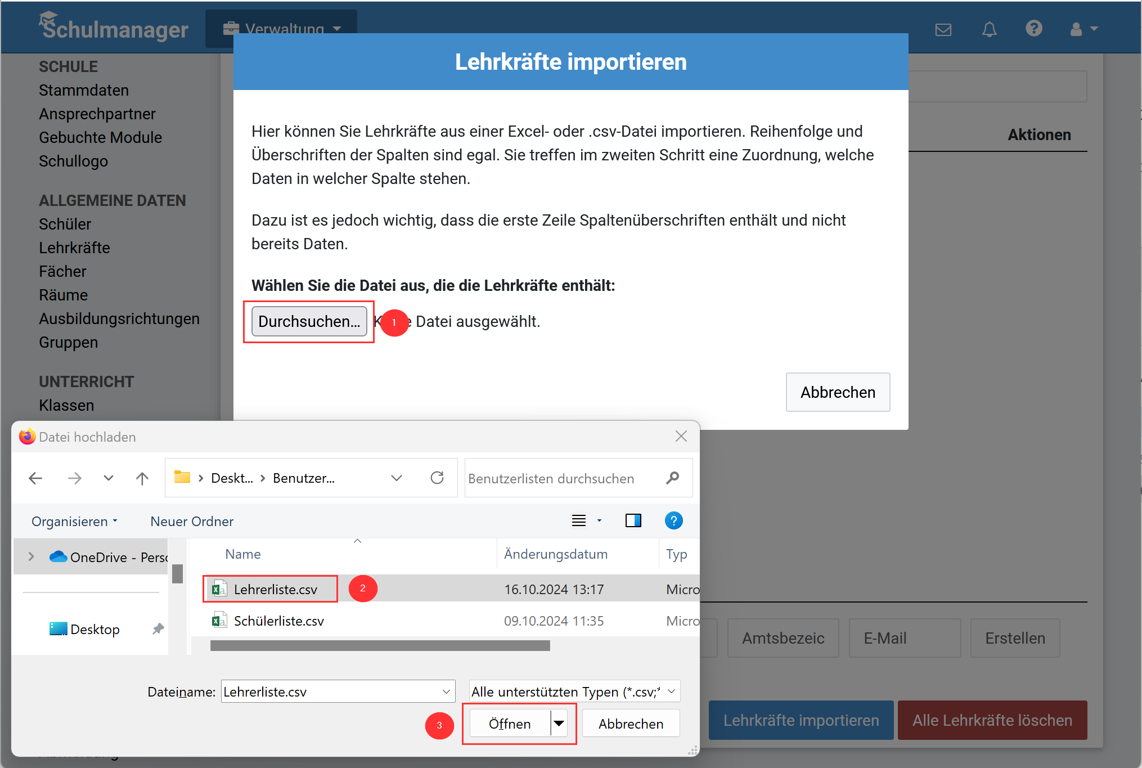Click the navigation pane vertical scrollbar
The height and width of the screenshot is (768, 1142).
[x=177, y=574]
